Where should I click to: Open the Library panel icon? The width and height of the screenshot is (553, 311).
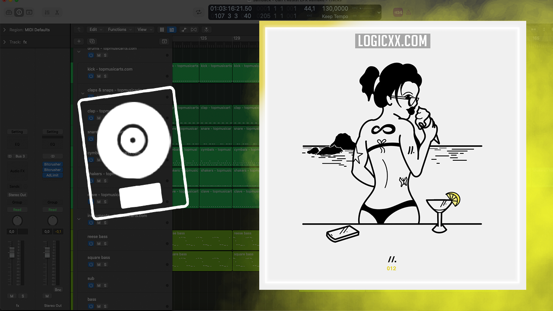coord(9,12)
